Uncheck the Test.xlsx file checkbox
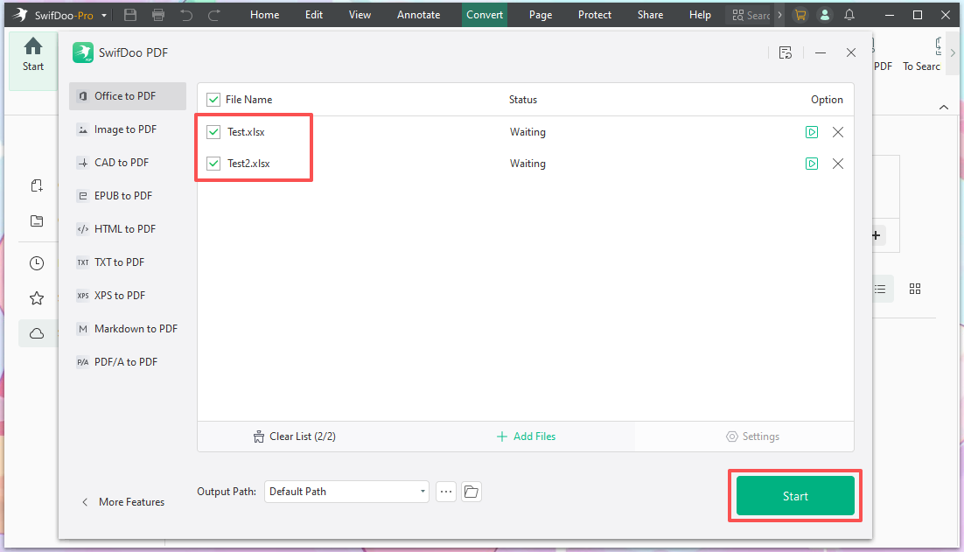Viewport: 964px width, 552px height. pyautogui.click(x=213, y=131)
